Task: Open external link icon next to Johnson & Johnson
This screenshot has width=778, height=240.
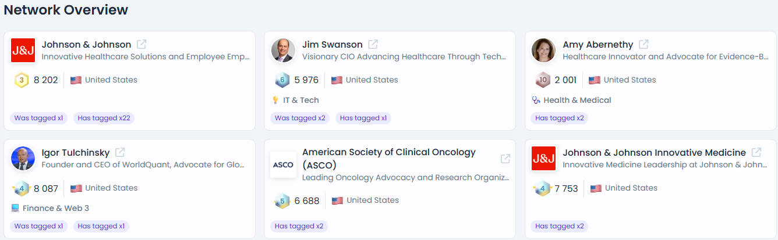Action: coord(142,44)
